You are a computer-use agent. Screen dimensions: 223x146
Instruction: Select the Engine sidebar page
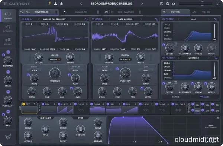point(8,16)
